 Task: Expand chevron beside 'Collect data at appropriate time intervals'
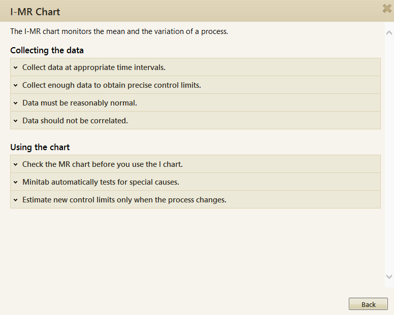coord(16,67)
